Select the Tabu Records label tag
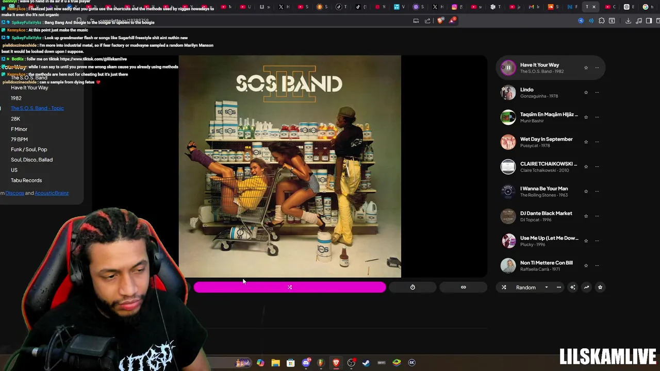This screenshot has height=371, width=660. click(x=26, y=180)
